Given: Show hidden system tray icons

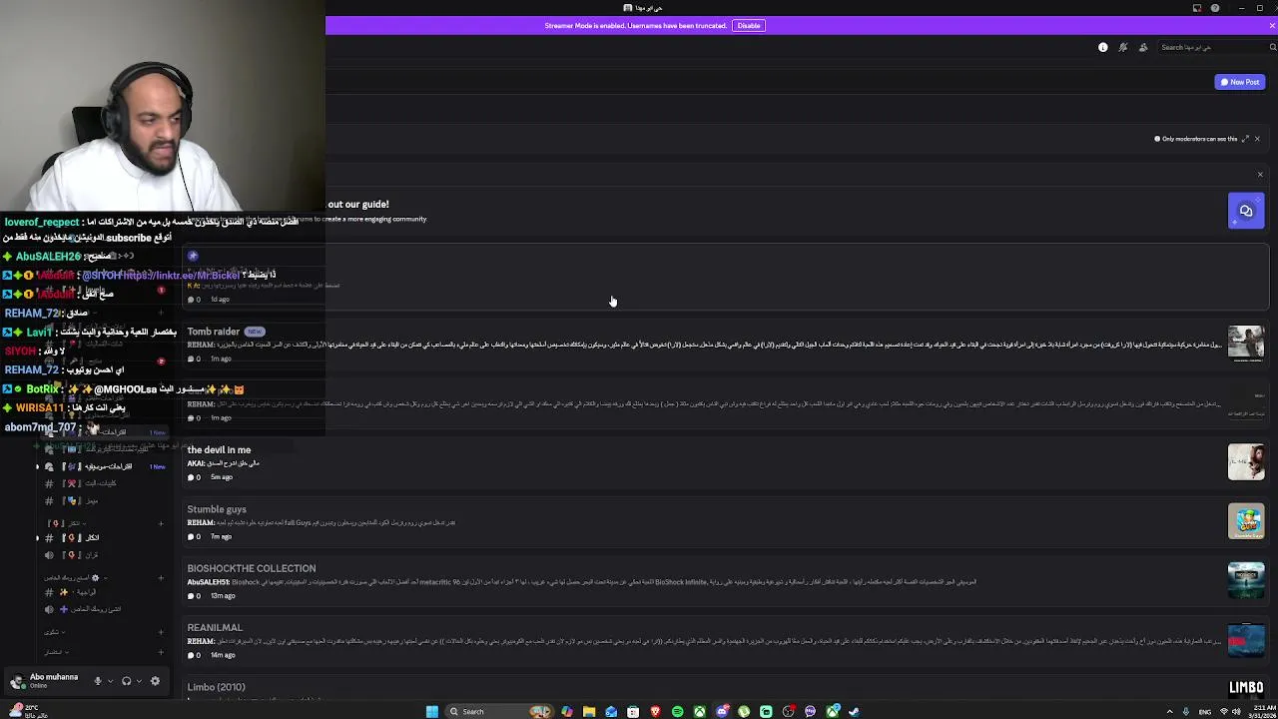Looking at the screenshot, I should pyautogui.click(x=1169, y=711).
